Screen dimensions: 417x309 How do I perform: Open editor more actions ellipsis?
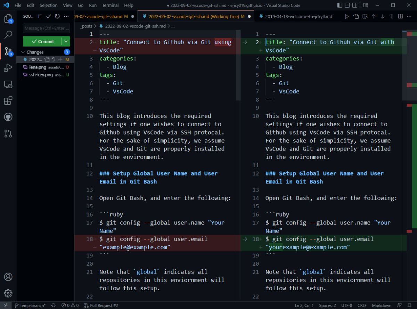click(x=409, y=16)
